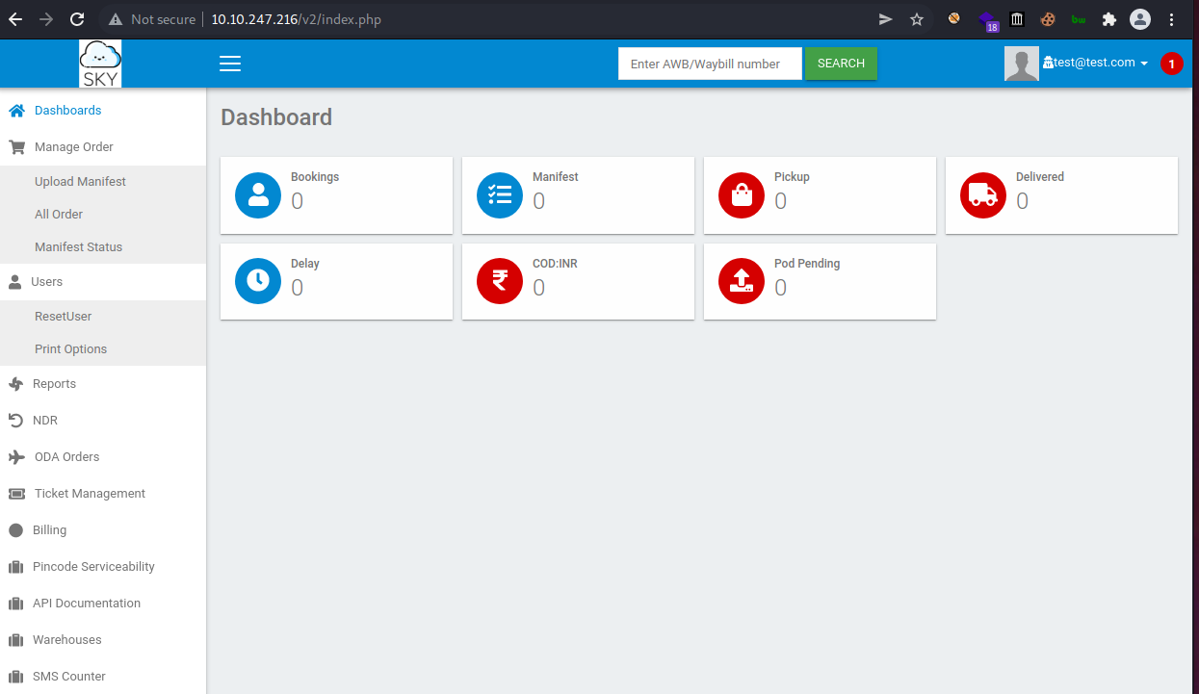Open Upload Manifest page

point(80,182)
